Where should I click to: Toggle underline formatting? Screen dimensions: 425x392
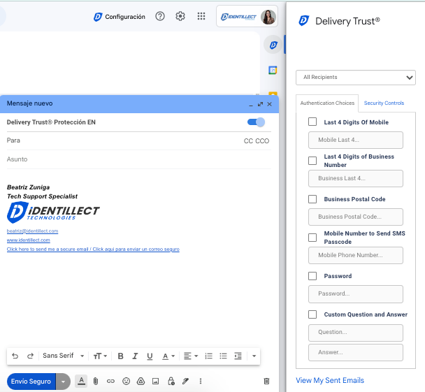[x=150, y=356]
